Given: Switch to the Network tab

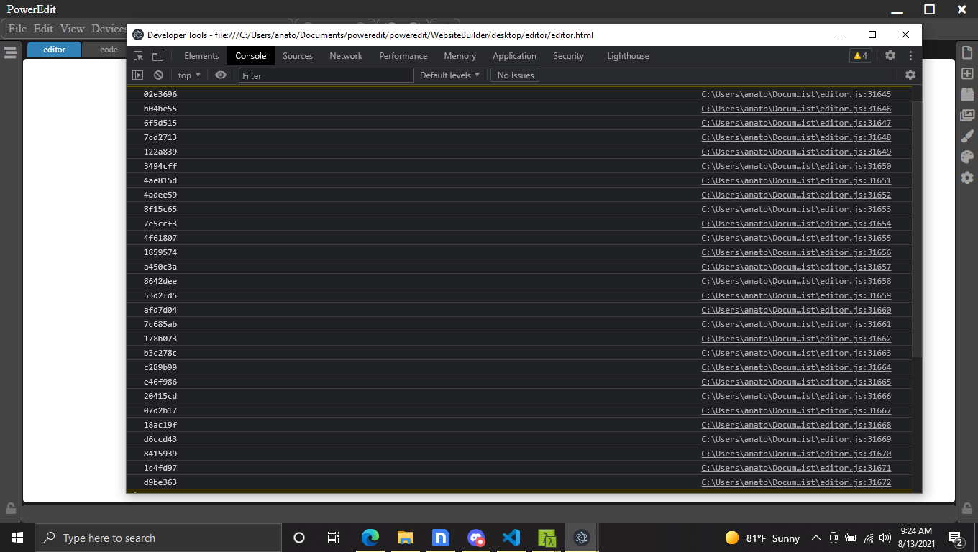Looking at the screenshot, I should [345, 55].
